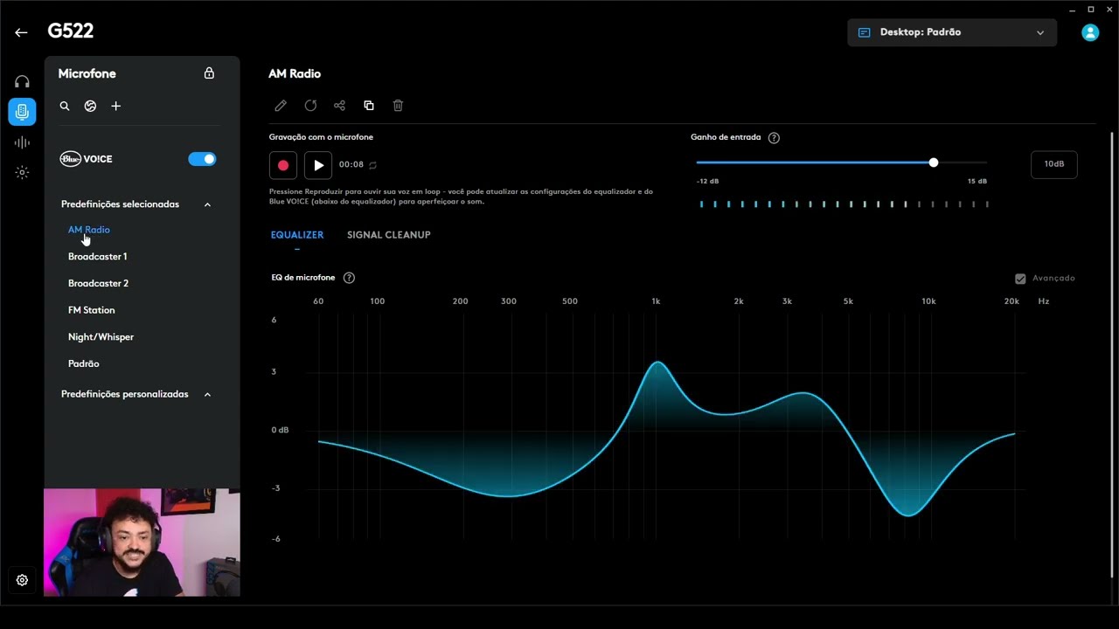This screenshot has height=629, width=1119.
Task: Minimize the G HUB window
Action: (x=1072, y=9)
